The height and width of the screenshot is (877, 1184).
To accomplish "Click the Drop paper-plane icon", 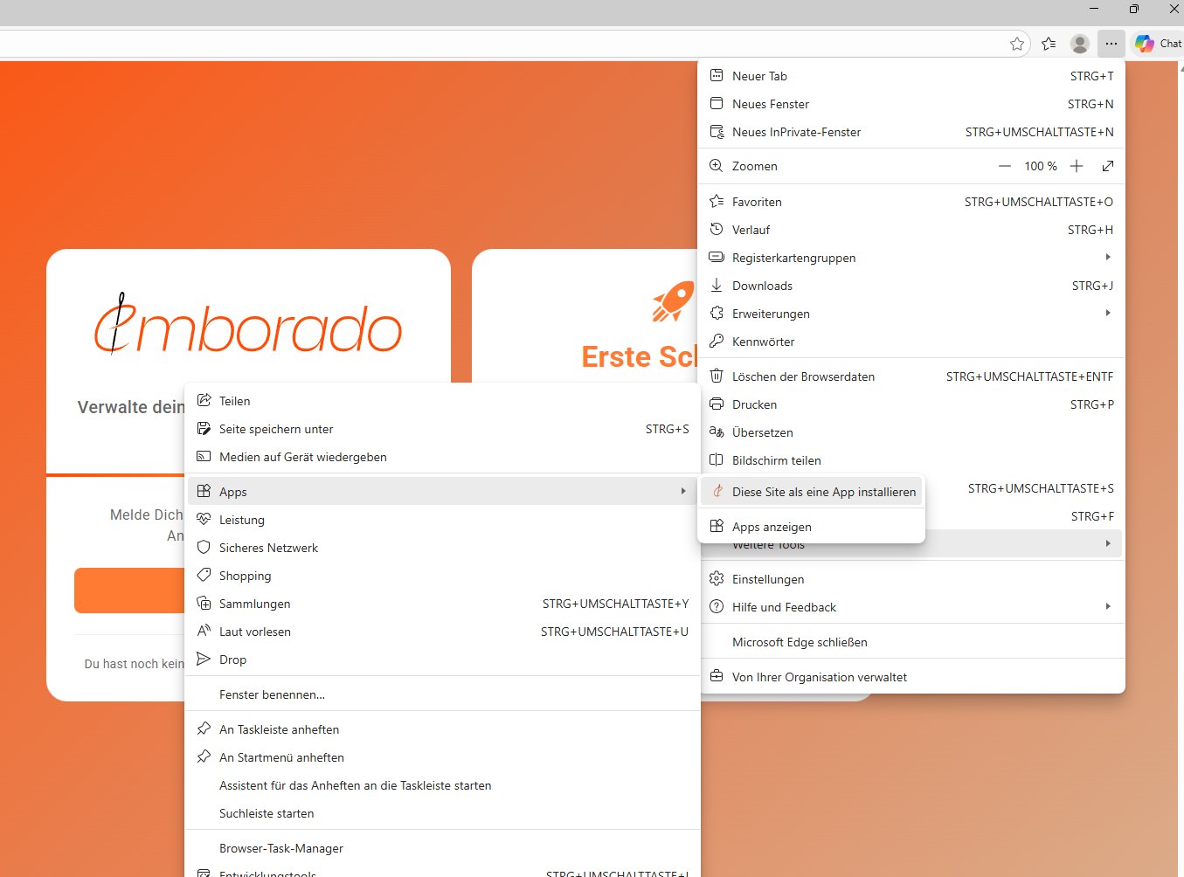I will pos(203,659).
